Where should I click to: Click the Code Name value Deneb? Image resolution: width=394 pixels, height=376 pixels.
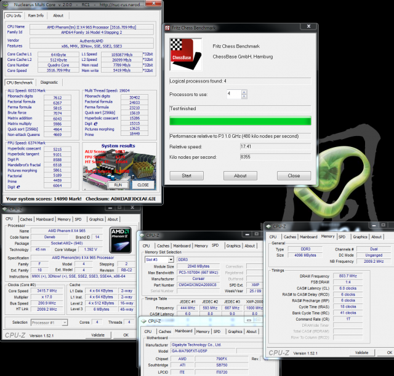coord(49,237)
